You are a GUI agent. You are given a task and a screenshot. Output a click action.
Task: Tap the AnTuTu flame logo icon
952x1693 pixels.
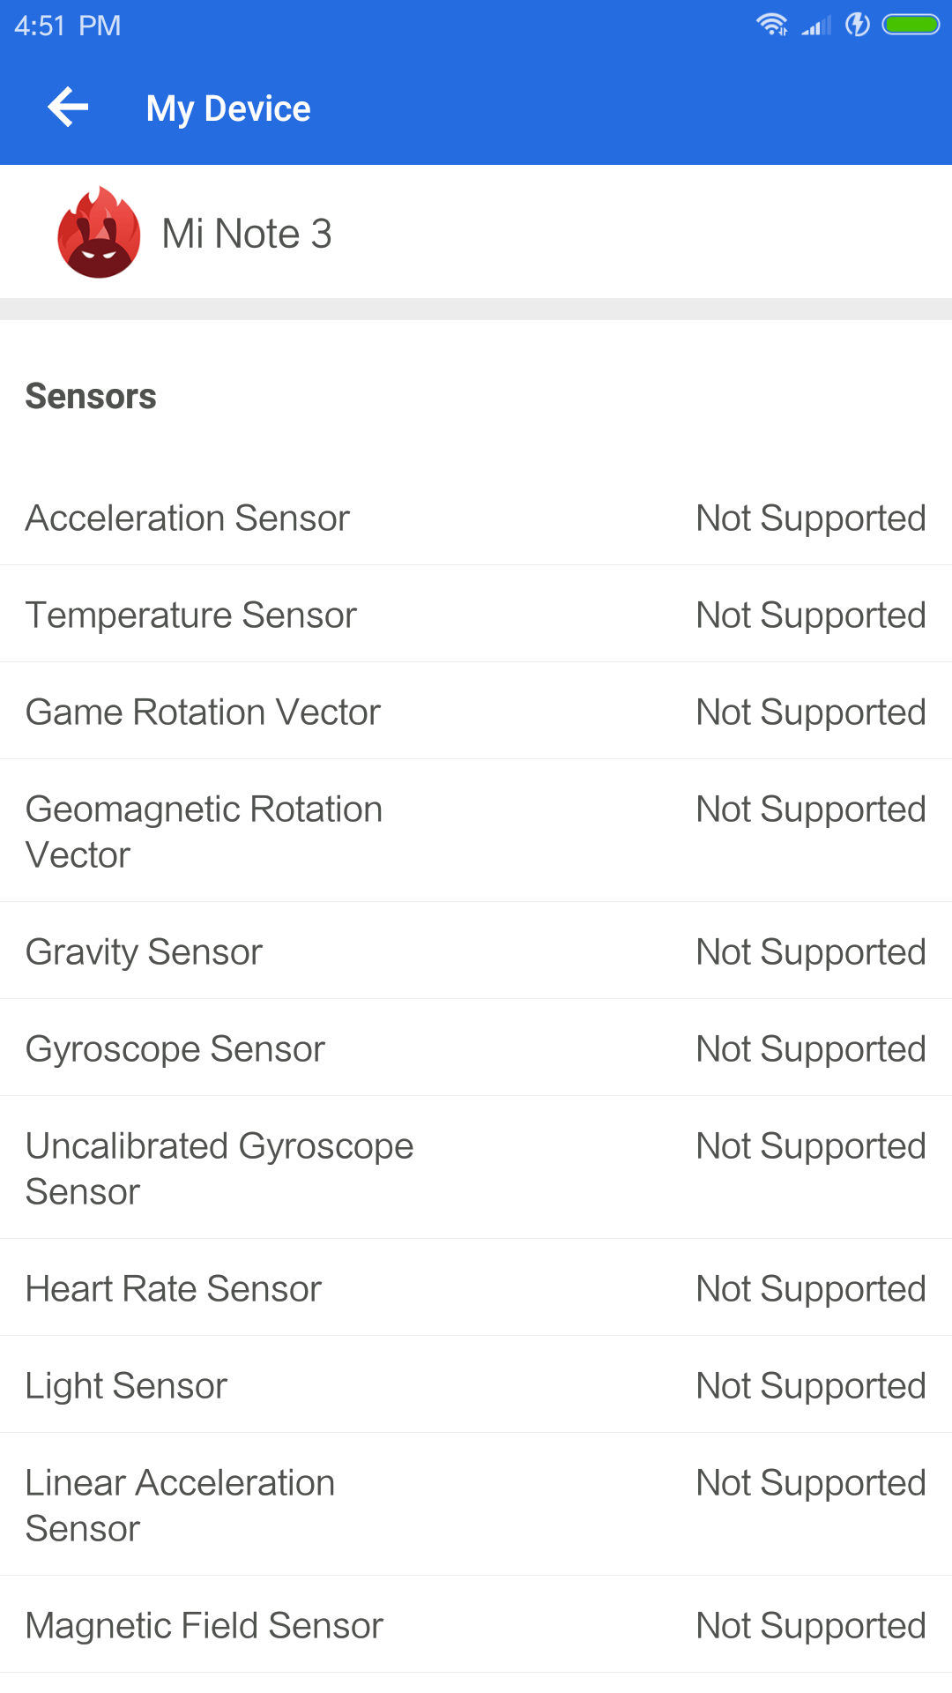pos(99,233)
